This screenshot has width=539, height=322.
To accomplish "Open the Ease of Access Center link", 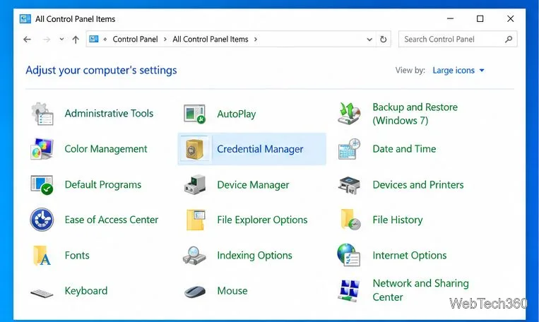I will (x=112, y=220).
